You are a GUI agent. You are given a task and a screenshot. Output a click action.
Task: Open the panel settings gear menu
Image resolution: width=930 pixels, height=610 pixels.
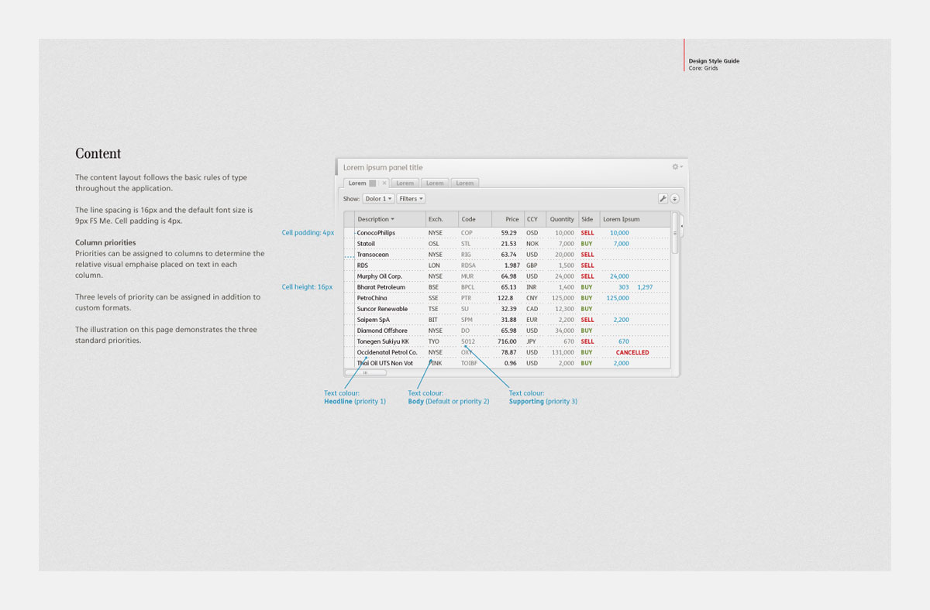pyautogui.click(x=677, y=166)
